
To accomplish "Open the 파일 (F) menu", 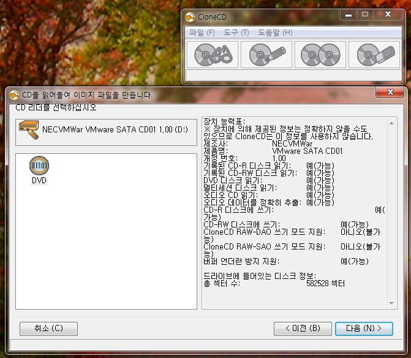I will point(202,32).
